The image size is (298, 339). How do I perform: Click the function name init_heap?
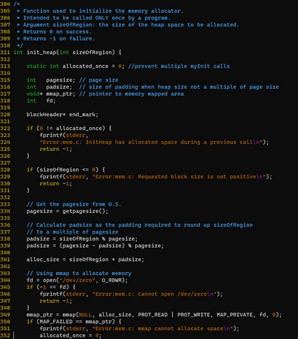point(41,52)
